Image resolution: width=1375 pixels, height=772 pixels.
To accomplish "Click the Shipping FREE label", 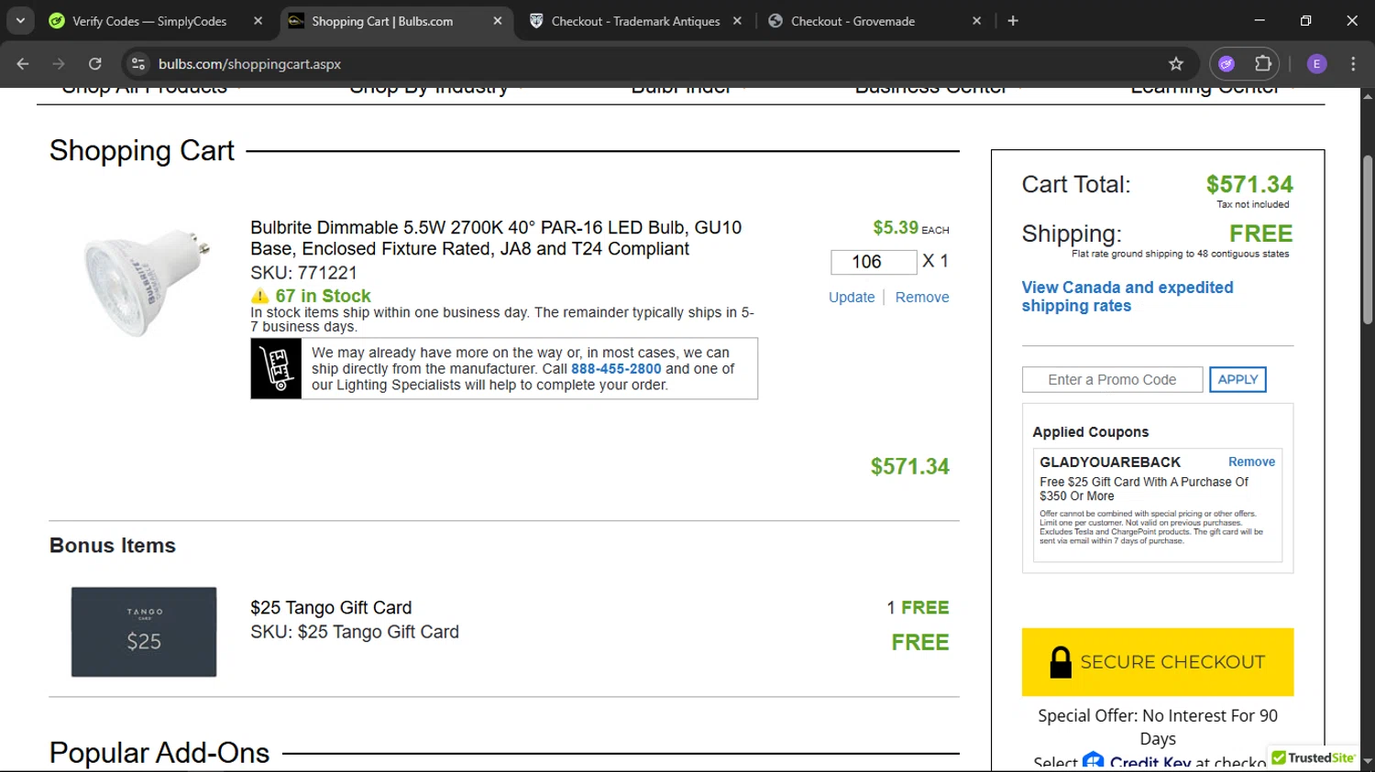I will [1260, 234].
